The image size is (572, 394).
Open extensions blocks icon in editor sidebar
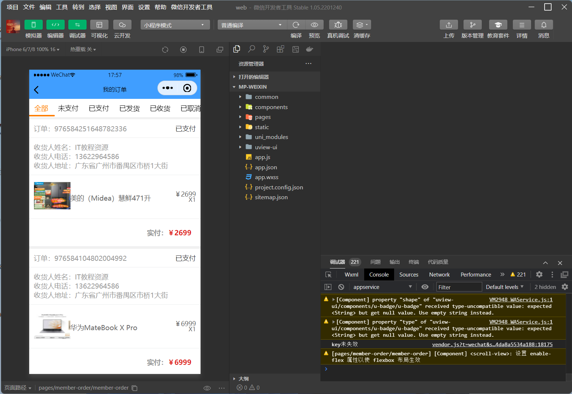point(281,49)
